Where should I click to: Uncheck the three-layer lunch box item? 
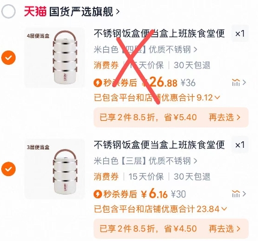8,169
